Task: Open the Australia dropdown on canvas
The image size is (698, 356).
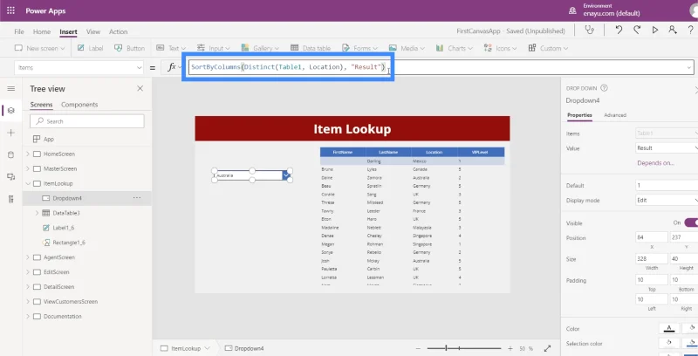Action: 286,175
